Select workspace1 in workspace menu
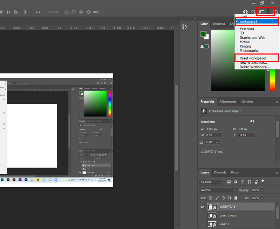 click(x=257, y=22)
